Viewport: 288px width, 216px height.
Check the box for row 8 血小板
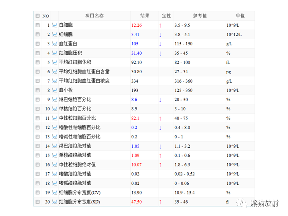38,90
